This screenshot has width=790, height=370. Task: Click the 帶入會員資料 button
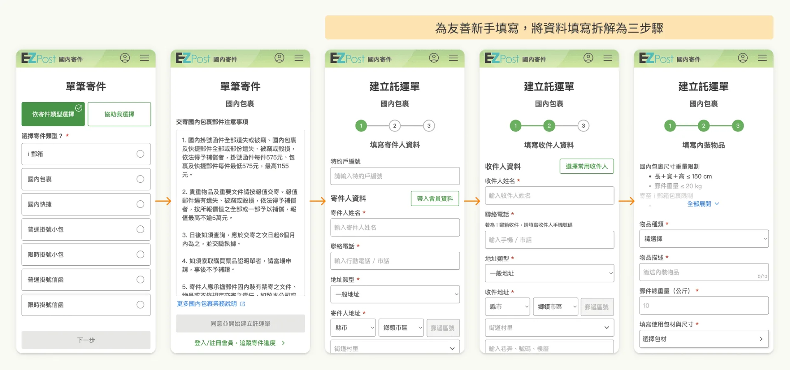click(x=435, y=199)
